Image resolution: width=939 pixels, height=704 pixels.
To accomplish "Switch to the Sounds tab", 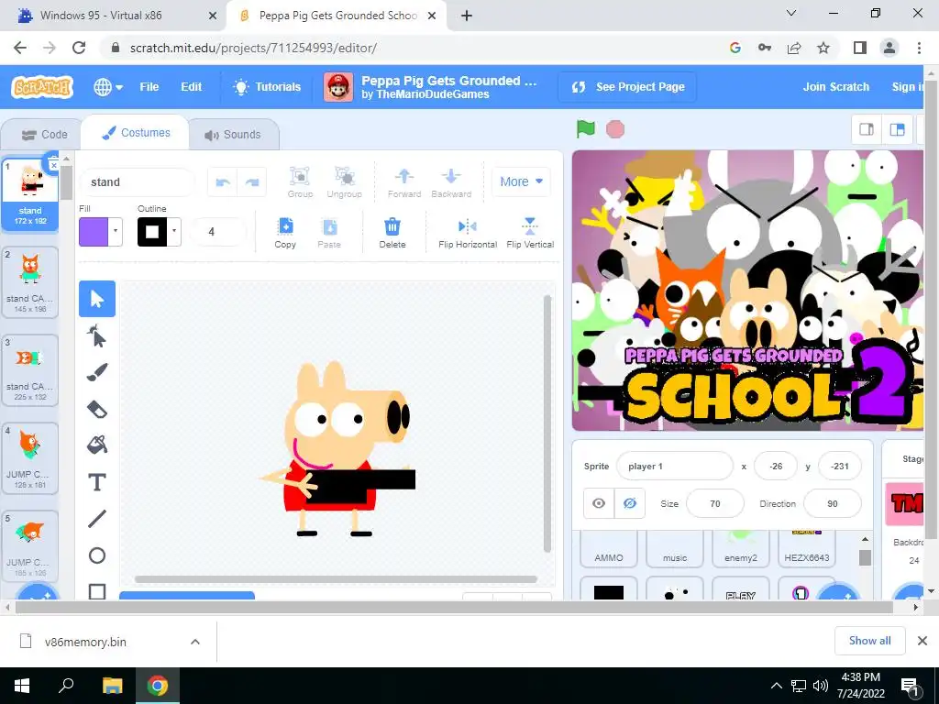I will tap(234, 135).
